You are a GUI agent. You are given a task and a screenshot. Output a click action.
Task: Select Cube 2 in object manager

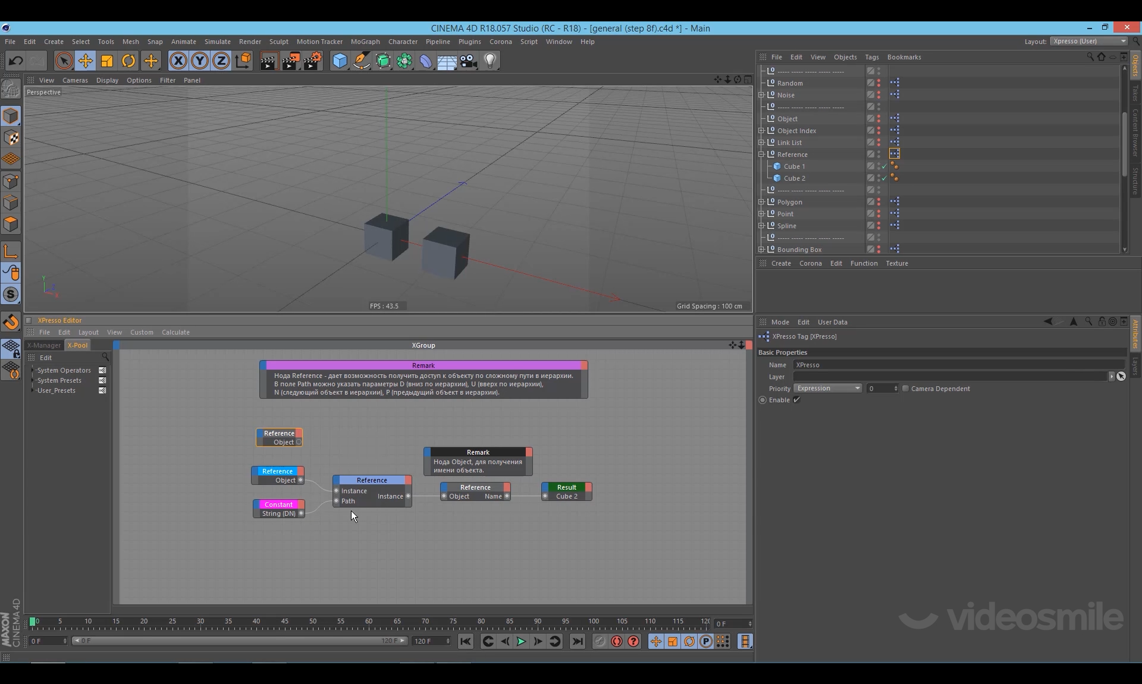(x=794, y=178)
